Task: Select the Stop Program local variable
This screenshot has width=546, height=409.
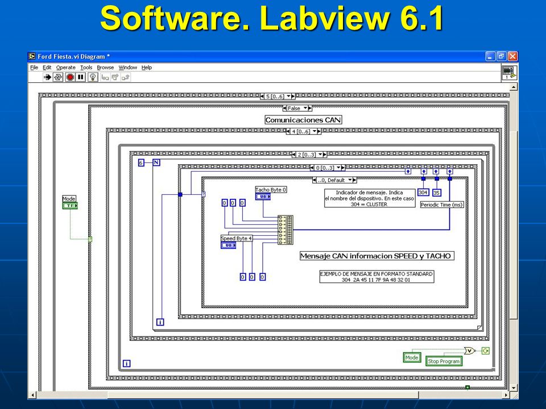Action: pyautogui.click(x=444, y=361)
